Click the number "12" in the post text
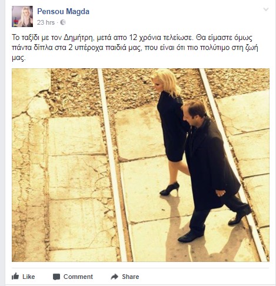Image resolution: width=276 pixels, height=286 pixels. click(x=133, y=38)
